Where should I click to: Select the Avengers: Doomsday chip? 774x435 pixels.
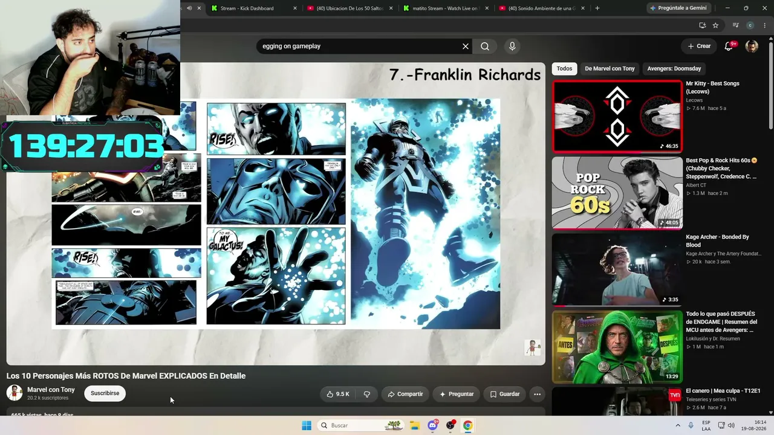pos(674,68)
